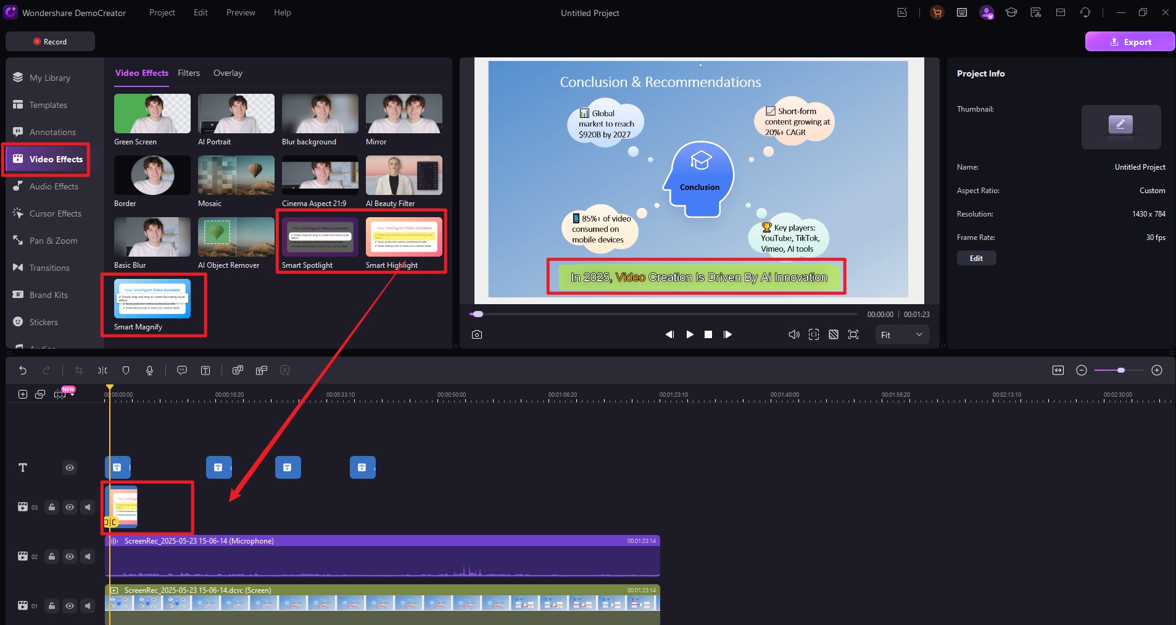Click the thumbnail edit icon in Project Info
The width and height of the screenshot is (1176, 625).
(x=1121, y=125)
